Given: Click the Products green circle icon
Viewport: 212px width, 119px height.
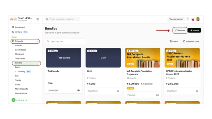Looking at the screenshot, I should (13, 41).
